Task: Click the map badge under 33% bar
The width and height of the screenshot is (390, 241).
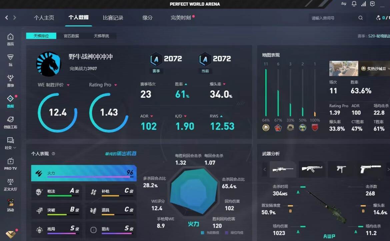Action: pos(290,128)
